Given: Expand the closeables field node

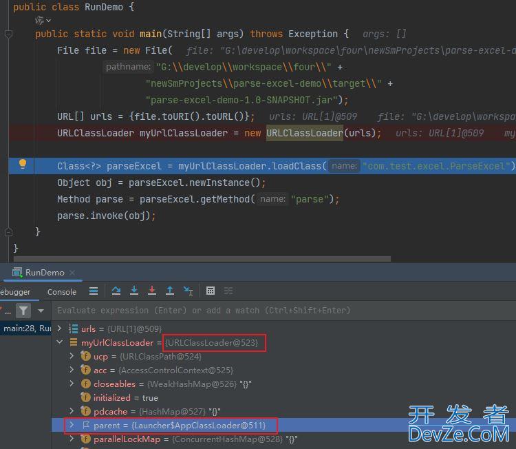Looking at the screenshot, I should click(x=72, y=384).
